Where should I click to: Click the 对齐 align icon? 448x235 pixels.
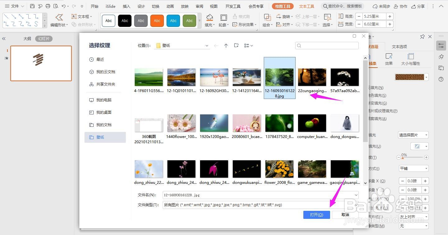pyautogui.click(x=279, y=24)
